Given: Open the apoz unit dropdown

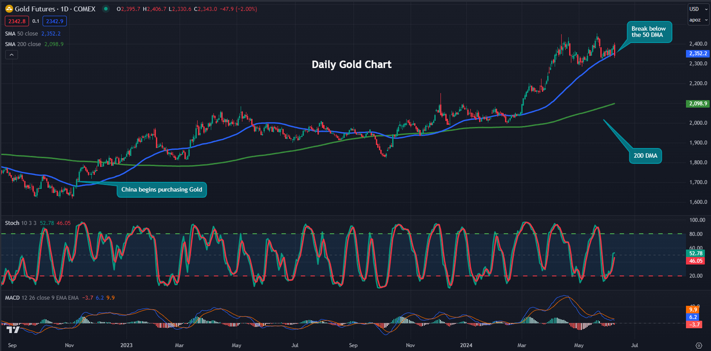Looking at the screenshot, I should click(695, 20).
